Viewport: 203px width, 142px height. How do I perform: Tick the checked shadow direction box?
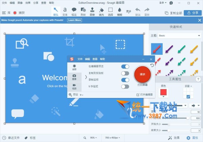188,97
